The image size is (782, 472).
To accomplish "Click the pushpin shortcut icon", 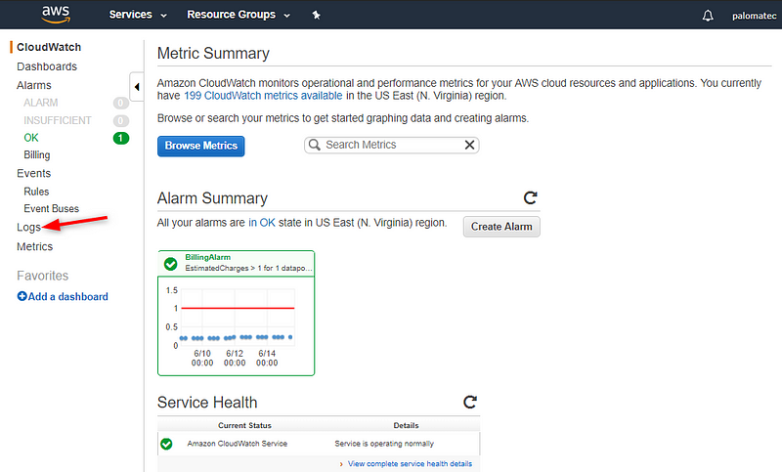I will (316, 15).
